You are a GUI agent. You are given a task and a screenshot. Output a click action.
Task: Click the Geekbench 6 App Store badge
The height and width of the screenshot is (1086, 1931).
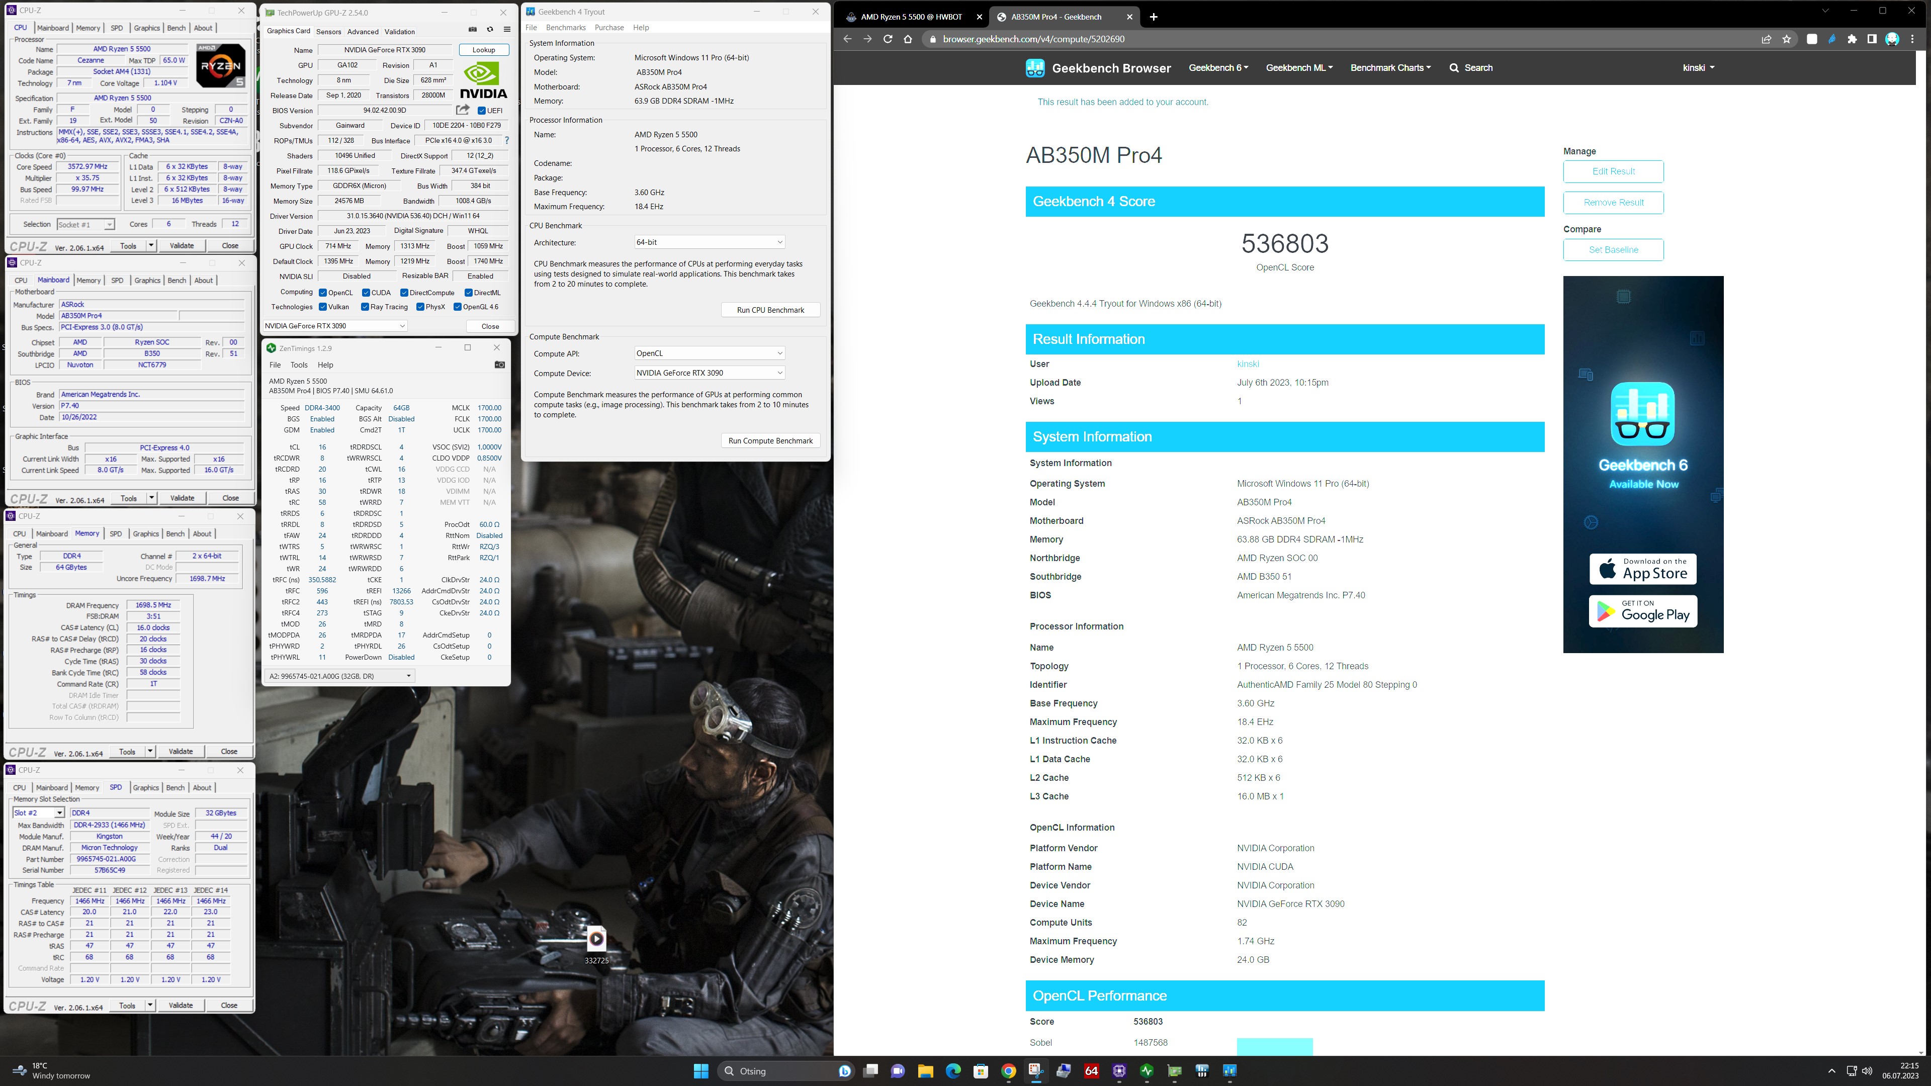pyautogui.click(x=1642, y=569)
